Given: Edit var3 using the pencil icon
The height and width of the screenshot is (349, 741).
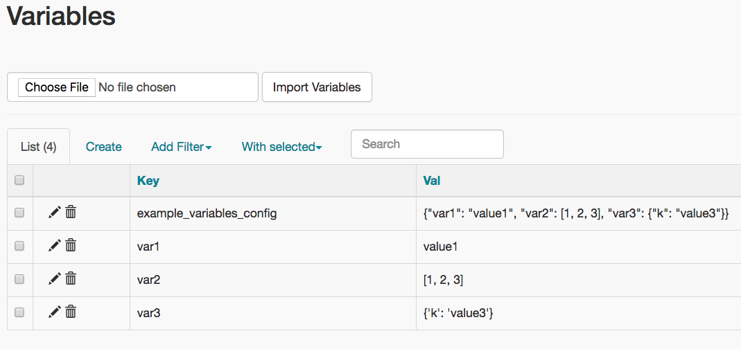Looking at the screenshot, I should click(55, 312).
